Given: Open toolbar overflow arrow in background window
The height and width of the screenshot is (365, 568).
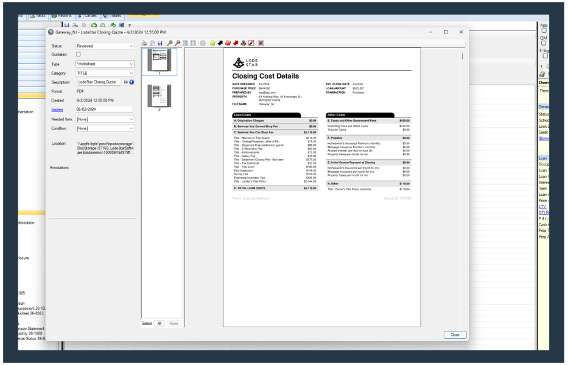Looking at the screenshot, I should (x=130, y=26).
